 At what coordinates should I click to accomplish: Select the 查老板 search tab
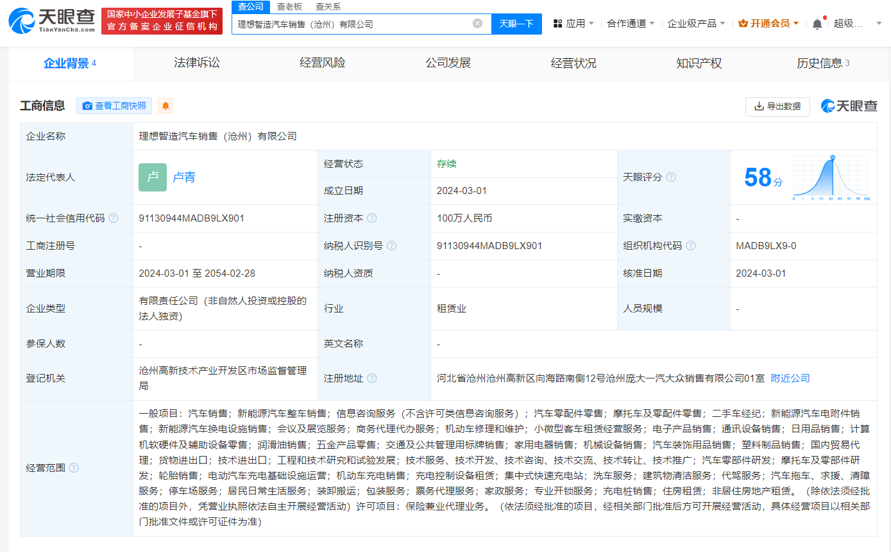coord(289,6)
